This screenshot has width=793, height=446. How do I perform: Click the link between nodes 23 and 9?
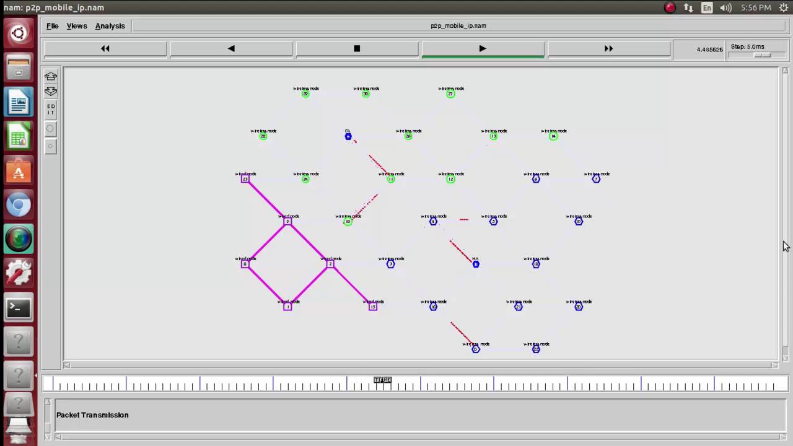(266, 200)
